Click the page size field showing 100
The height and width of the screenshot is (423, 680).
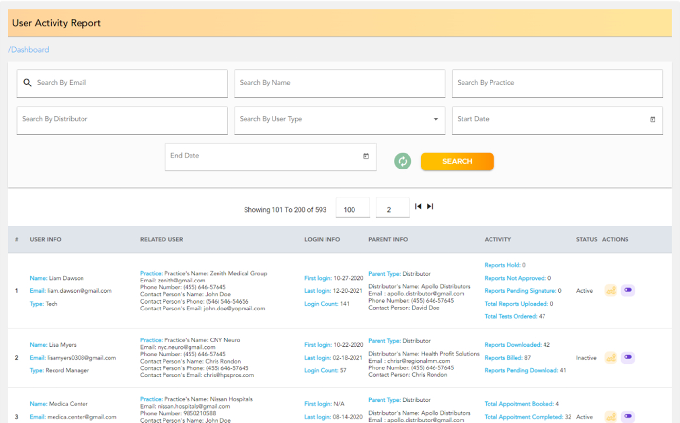[x=353, y=210]
